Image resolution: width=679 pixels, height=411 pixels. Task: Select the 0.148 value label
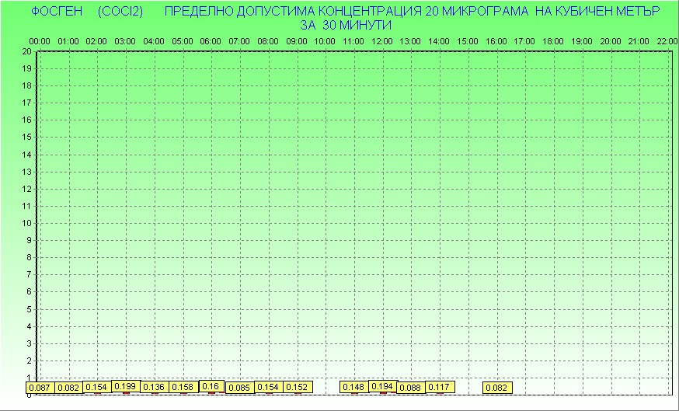click(x=354, y=388)
